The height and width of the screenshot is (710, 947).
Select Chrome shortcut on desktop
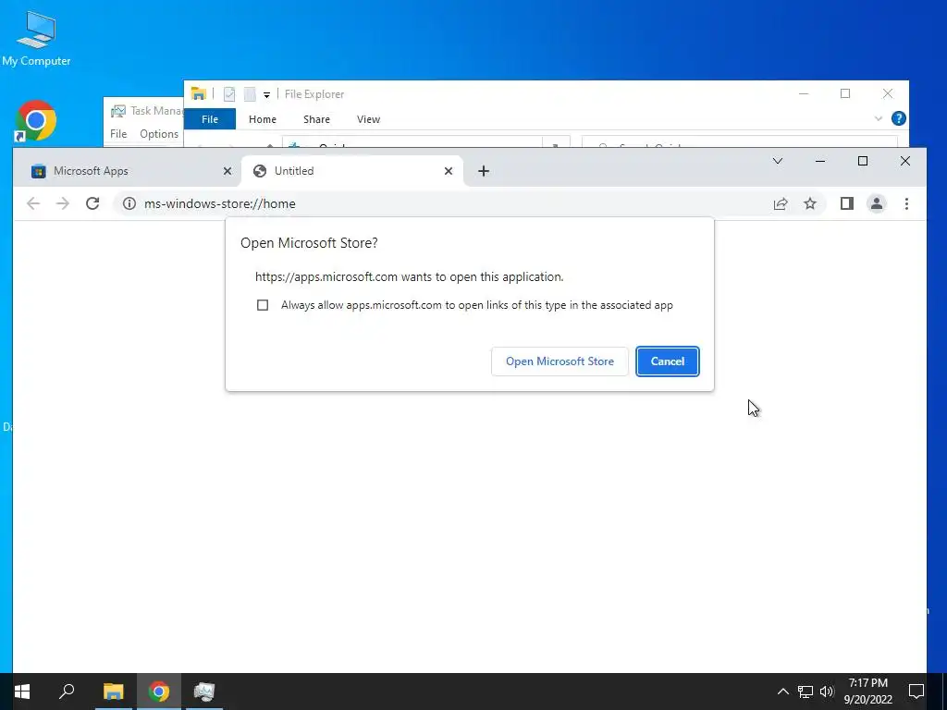point(36,121)
